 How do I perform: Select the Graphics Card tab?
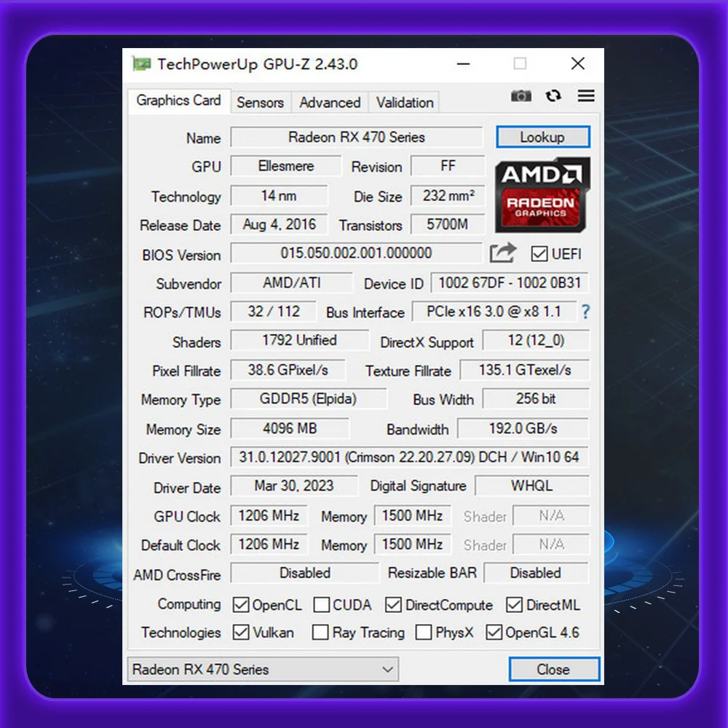pyautogui.click(x=178, y=100)
